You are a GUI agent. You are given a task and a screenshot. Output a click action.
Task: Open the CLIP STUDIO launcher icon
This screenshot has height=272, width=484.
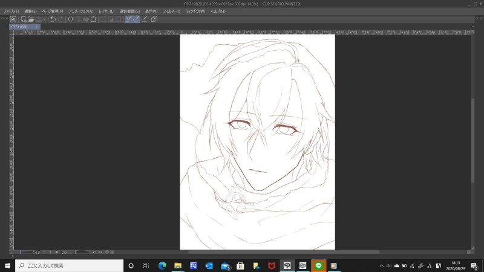click(13, 19)
